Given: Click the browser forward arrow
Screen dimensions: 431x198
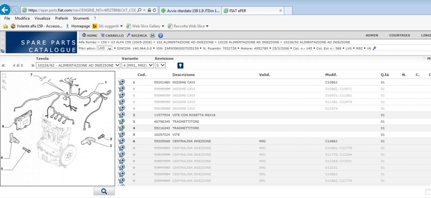Looking at the screenshot, I should tap(15, 10).
